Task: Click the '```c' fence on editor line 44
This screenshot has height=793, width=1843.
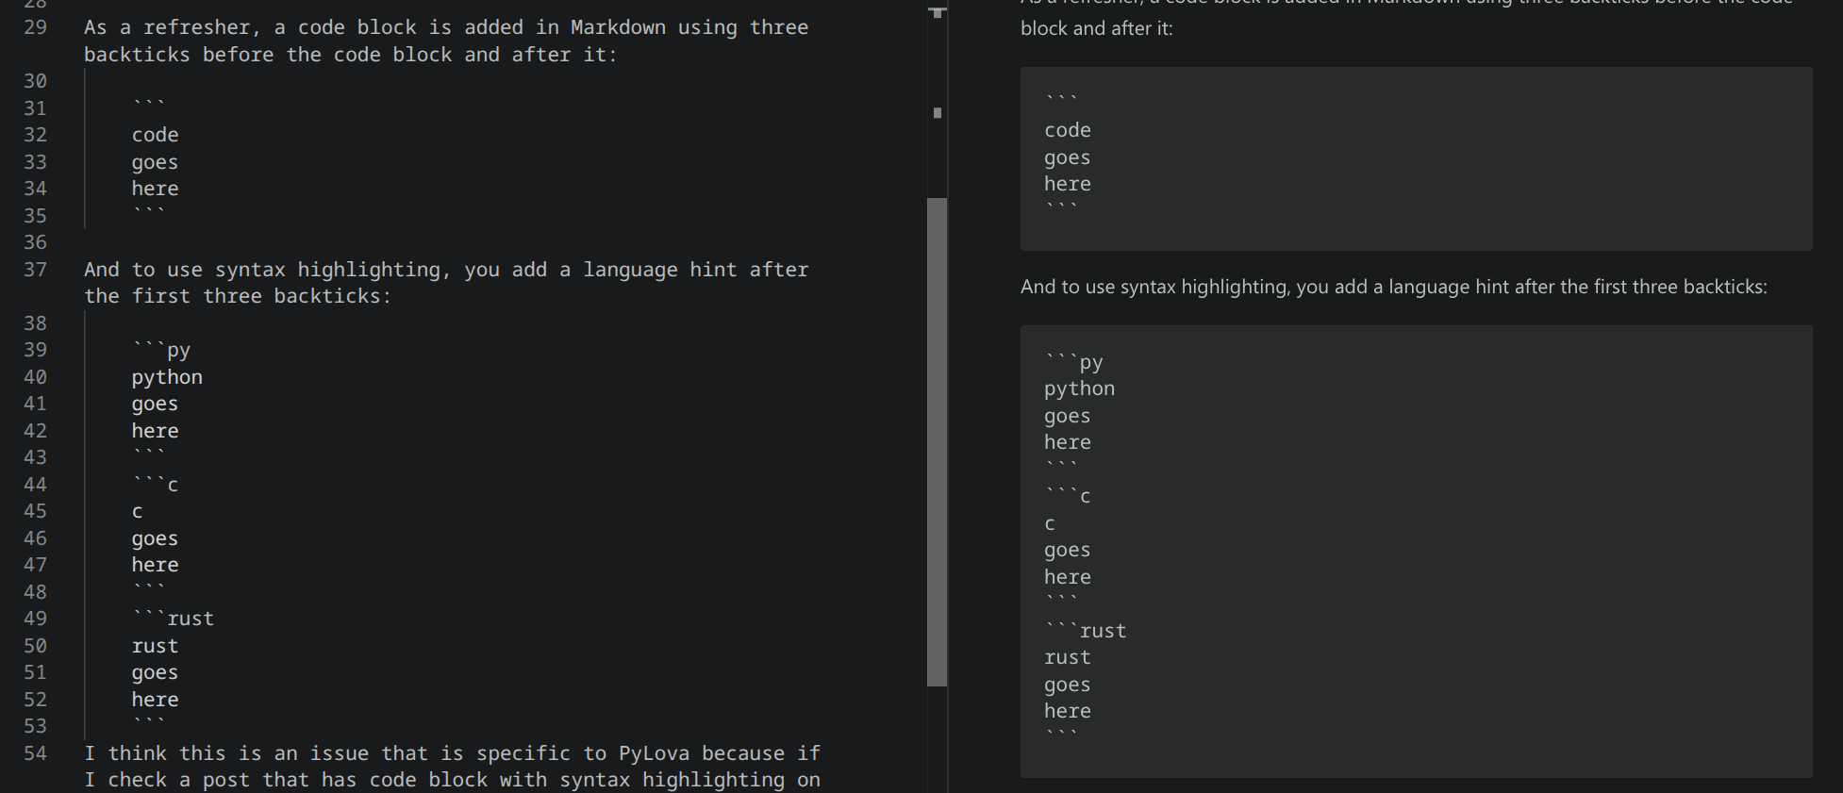Action: (155, 485)
